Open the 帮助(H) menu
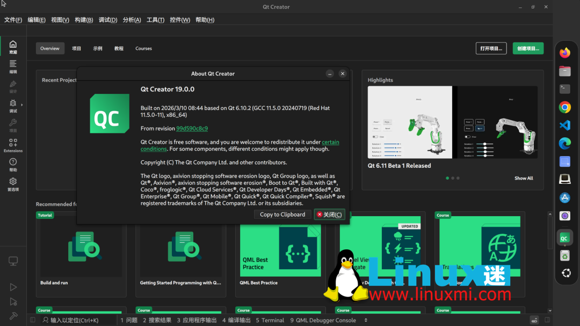The width and height of the screenshot is (580, 326). [x=205, y=20]
